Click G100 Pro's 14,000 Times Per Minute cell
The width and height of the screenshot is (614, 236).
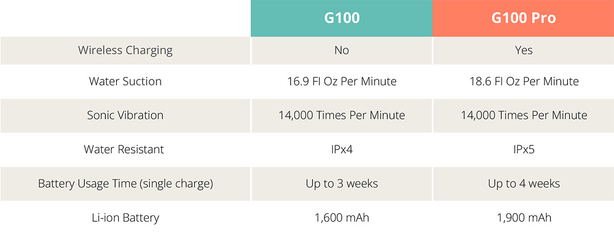524,115
